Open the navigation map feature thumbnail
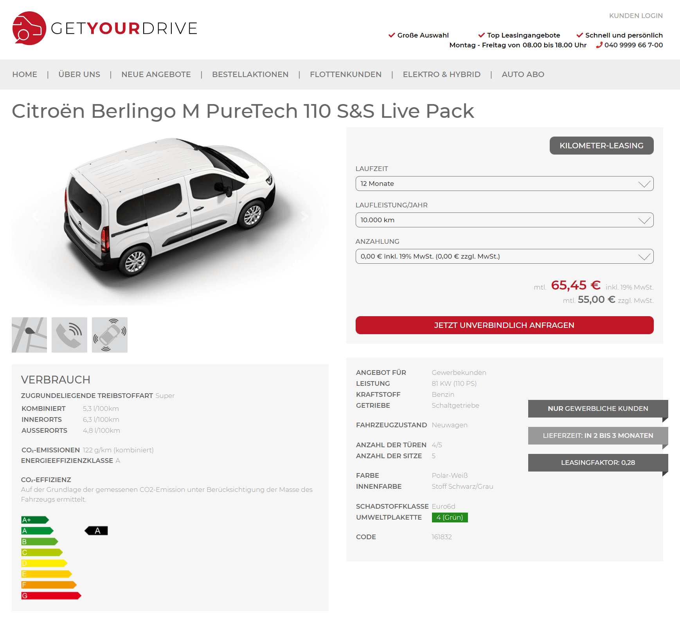 [x=29, y=335]
